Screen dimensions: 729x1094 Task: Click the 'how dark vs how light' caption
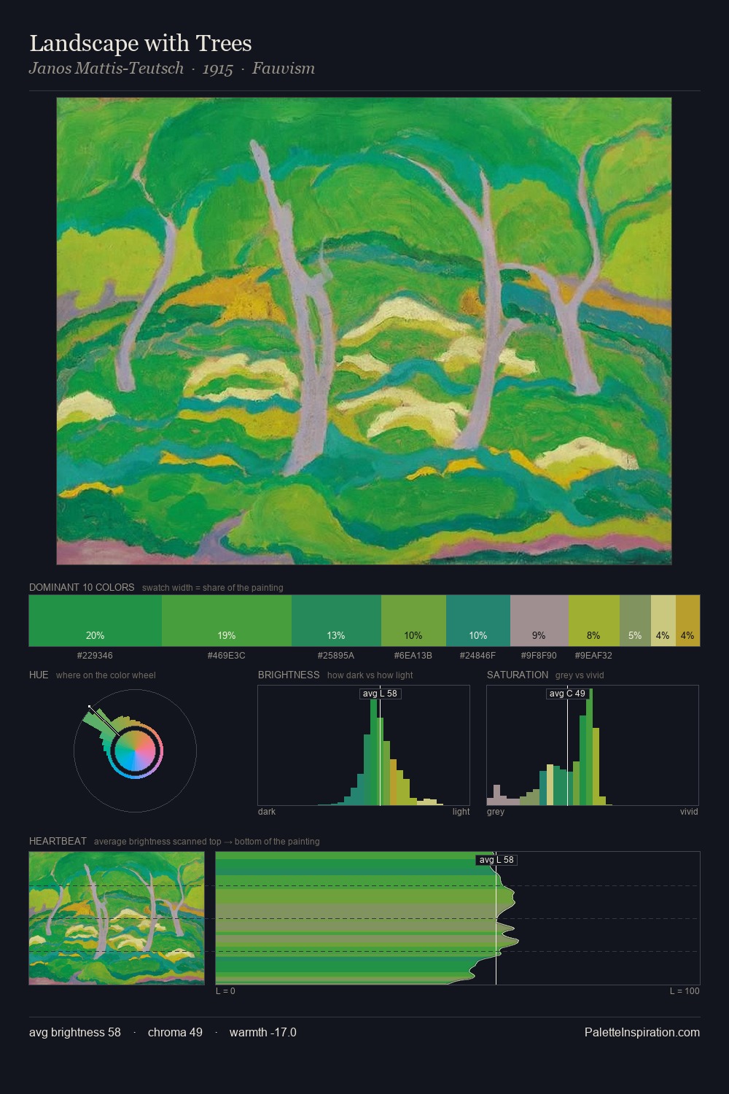(370, 675)
